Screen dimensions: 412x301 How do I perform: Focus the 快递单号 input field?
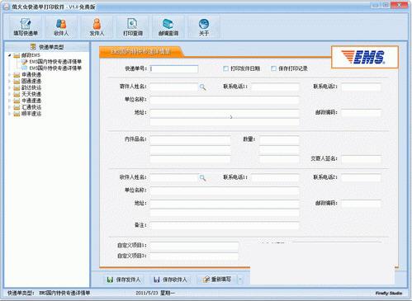click(x=174, y=68)
